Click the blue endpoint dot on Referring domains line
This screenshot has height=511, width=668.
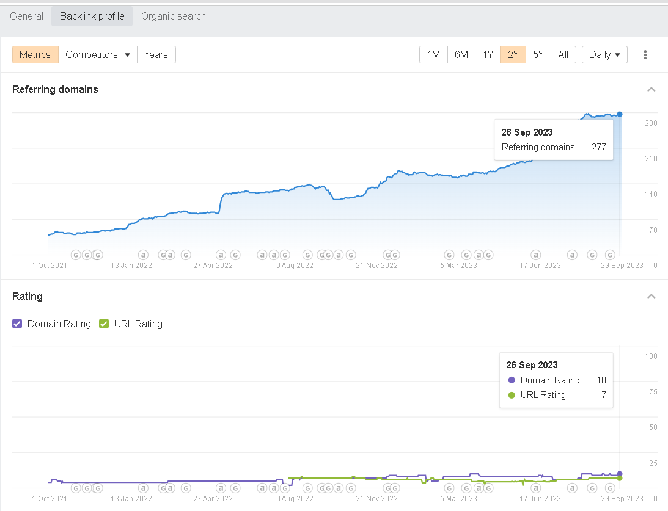pyautogui.click(x=620, y=114)
